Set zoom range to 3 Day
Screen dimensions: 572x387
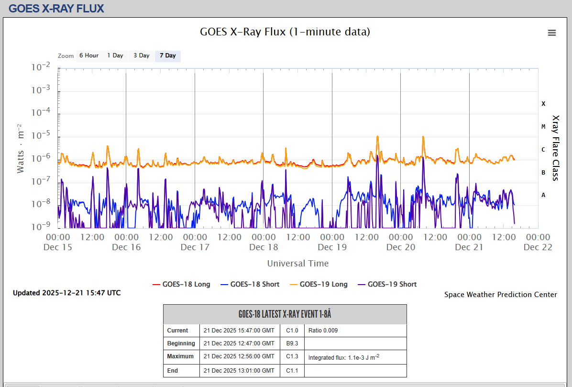point(141,56)
